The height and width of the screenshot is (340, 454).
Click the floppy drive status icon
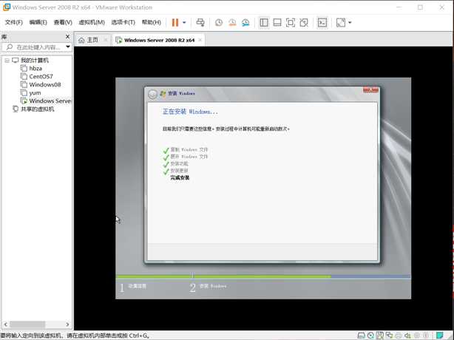(379, 336)
